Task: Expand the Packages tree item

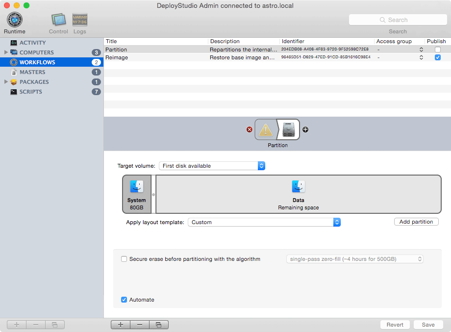Action: tap(6, 82)
